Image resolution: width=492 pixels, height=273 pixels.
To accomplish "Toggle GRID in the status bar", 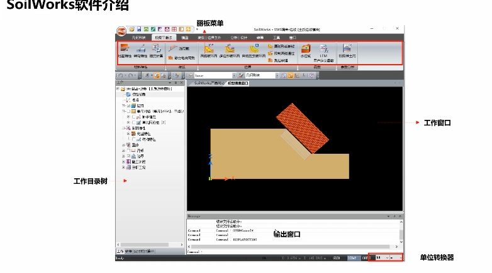I will (337, 258).
